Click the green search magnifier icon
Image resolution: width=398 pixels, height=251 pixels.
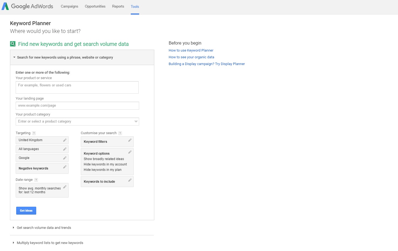click(13, 44)
